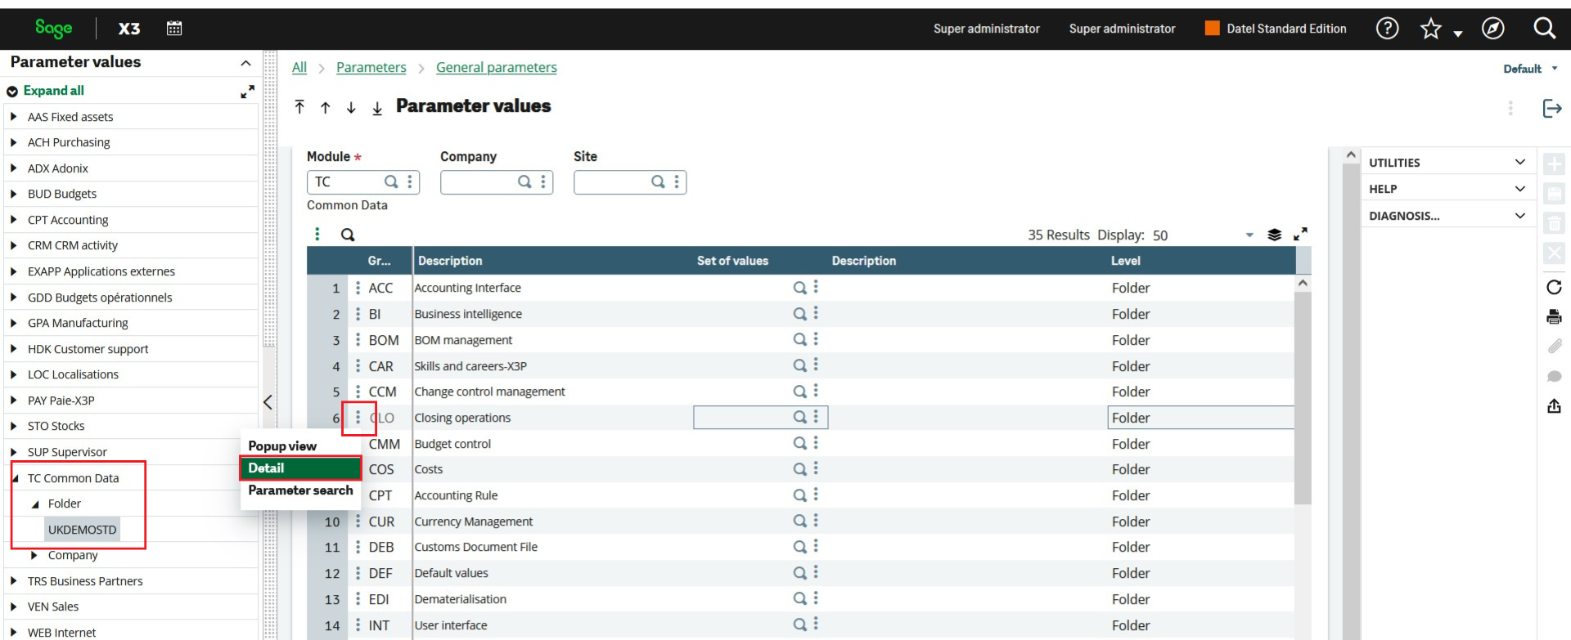Click the BOM group code cell
This screenshot has width=1571, height=640.
point(384,340)
